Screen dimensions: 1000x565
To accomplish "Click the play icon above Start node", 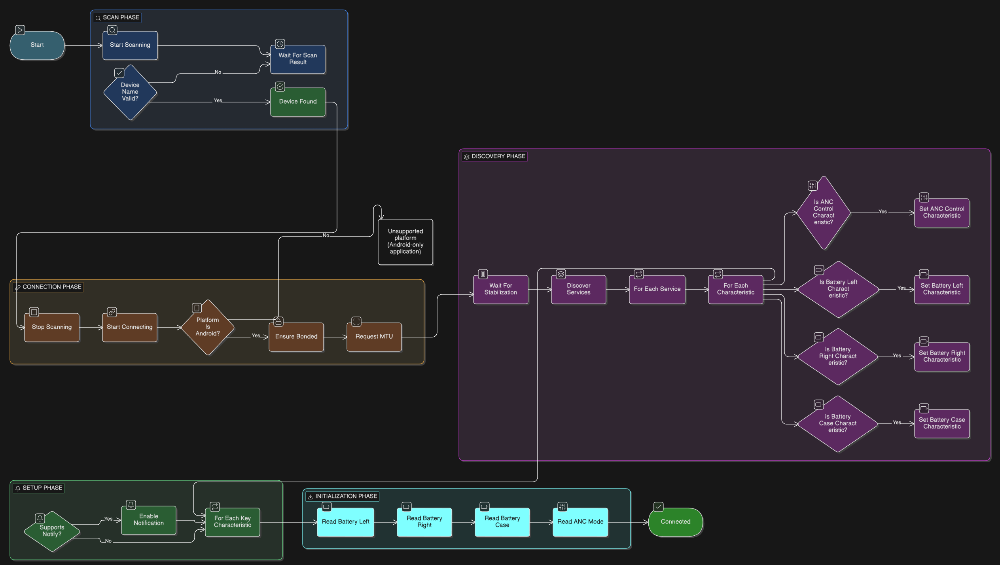I will pyautogui.click(x=20, y=30).
